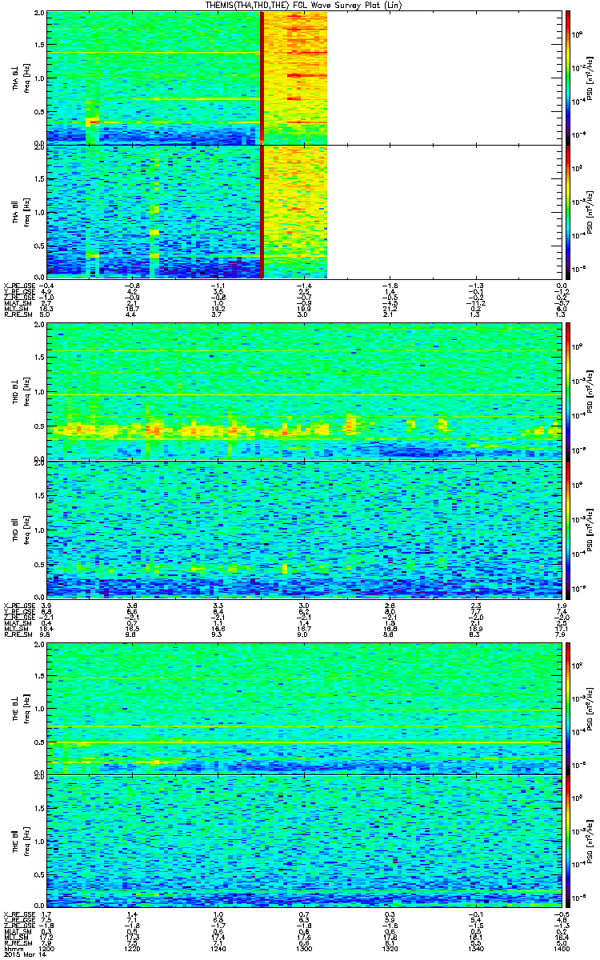Image resolution: width=600 pixels, height=960 pixels.
Task: Click the plot title 'FGL Wave Survey Plot (Lin)'
Action: click(347, 6)
